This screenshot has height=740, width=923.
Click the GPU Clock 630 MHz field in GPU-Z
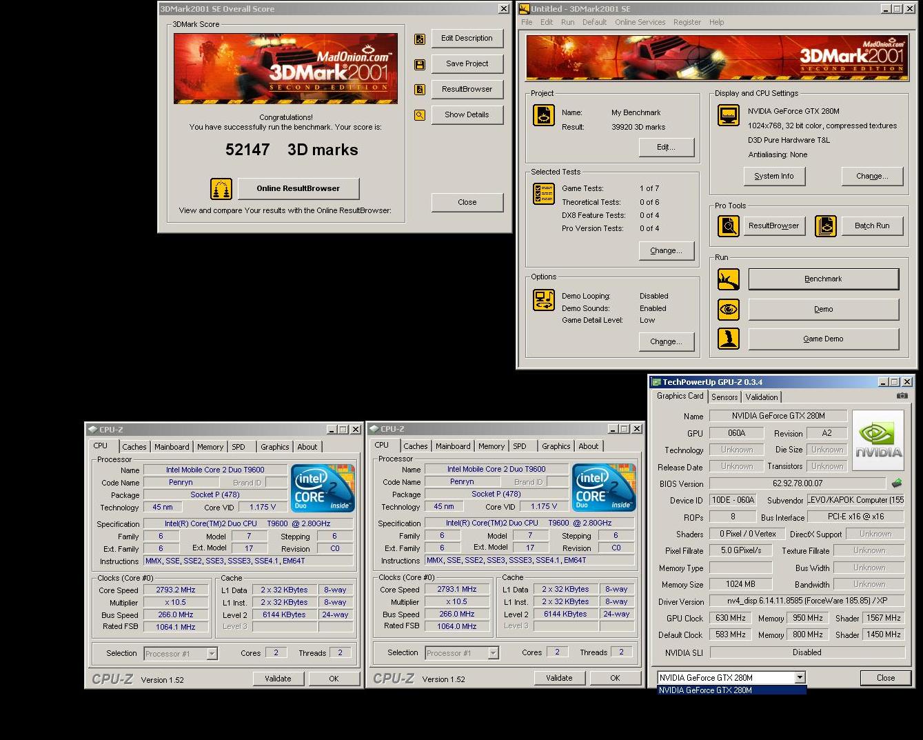[731, 619]
